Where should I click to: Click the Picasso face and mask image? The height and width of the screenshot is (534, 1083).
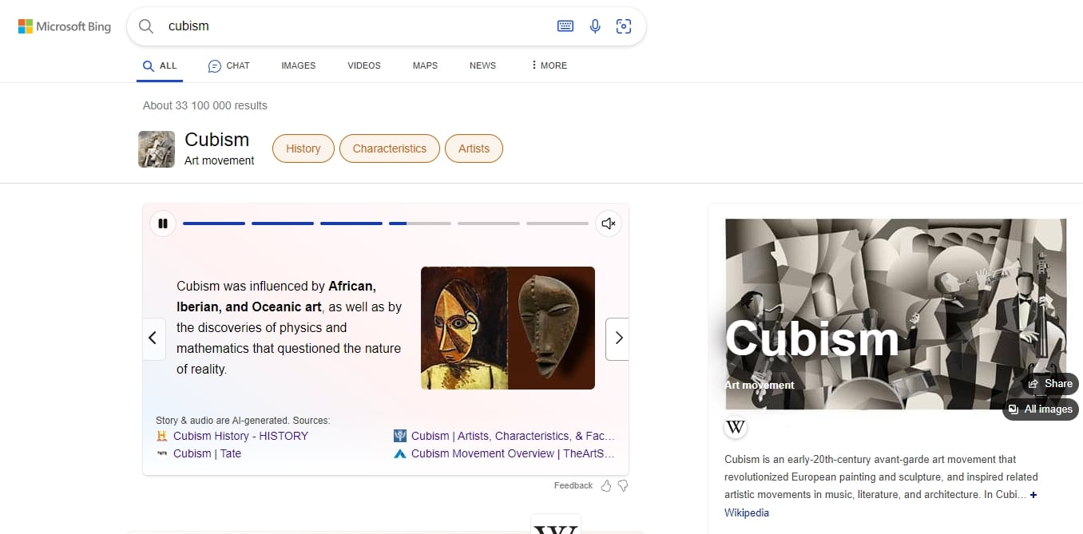508,328
